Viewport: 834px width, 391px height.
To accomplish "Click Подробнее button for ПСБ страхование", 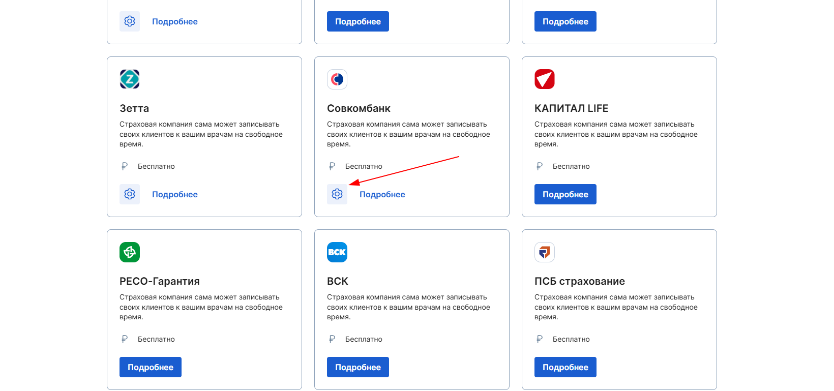I will [565, 367].
